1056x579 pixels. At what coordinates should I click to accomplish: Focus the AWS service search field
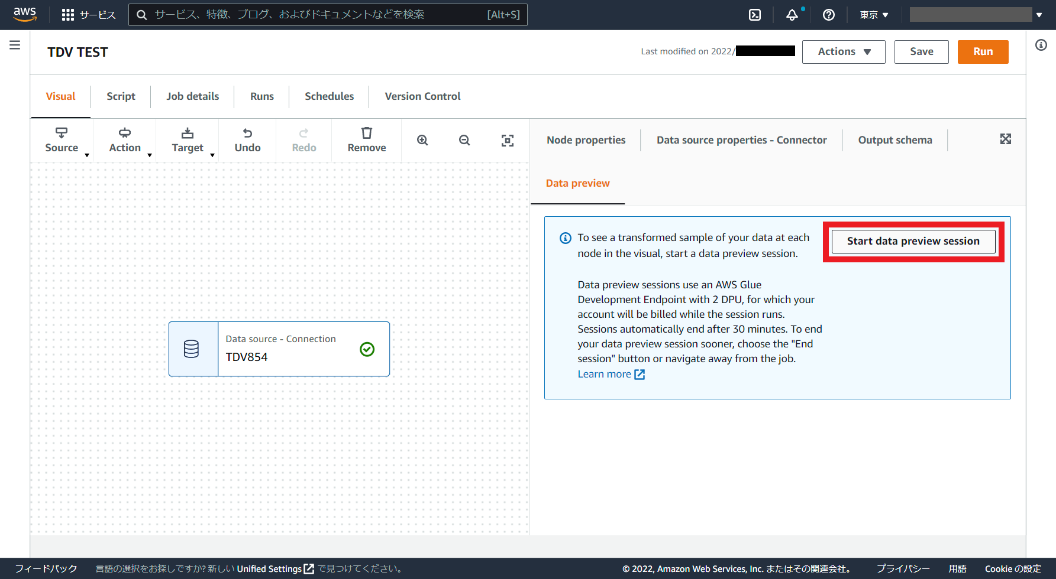click(x=328, y=15)
